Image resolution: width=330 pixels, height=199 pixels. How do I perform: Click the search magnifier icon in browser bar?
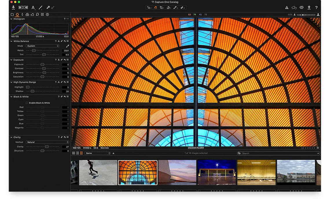pos(239,153)
